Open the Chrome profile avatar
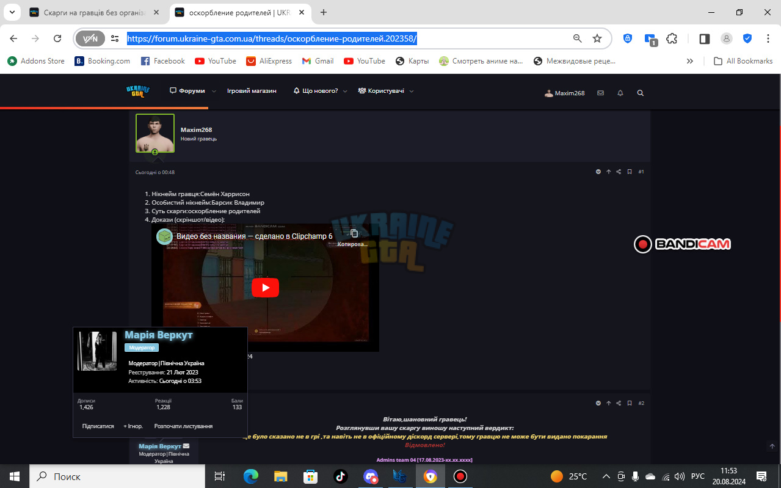 [727, 38]
